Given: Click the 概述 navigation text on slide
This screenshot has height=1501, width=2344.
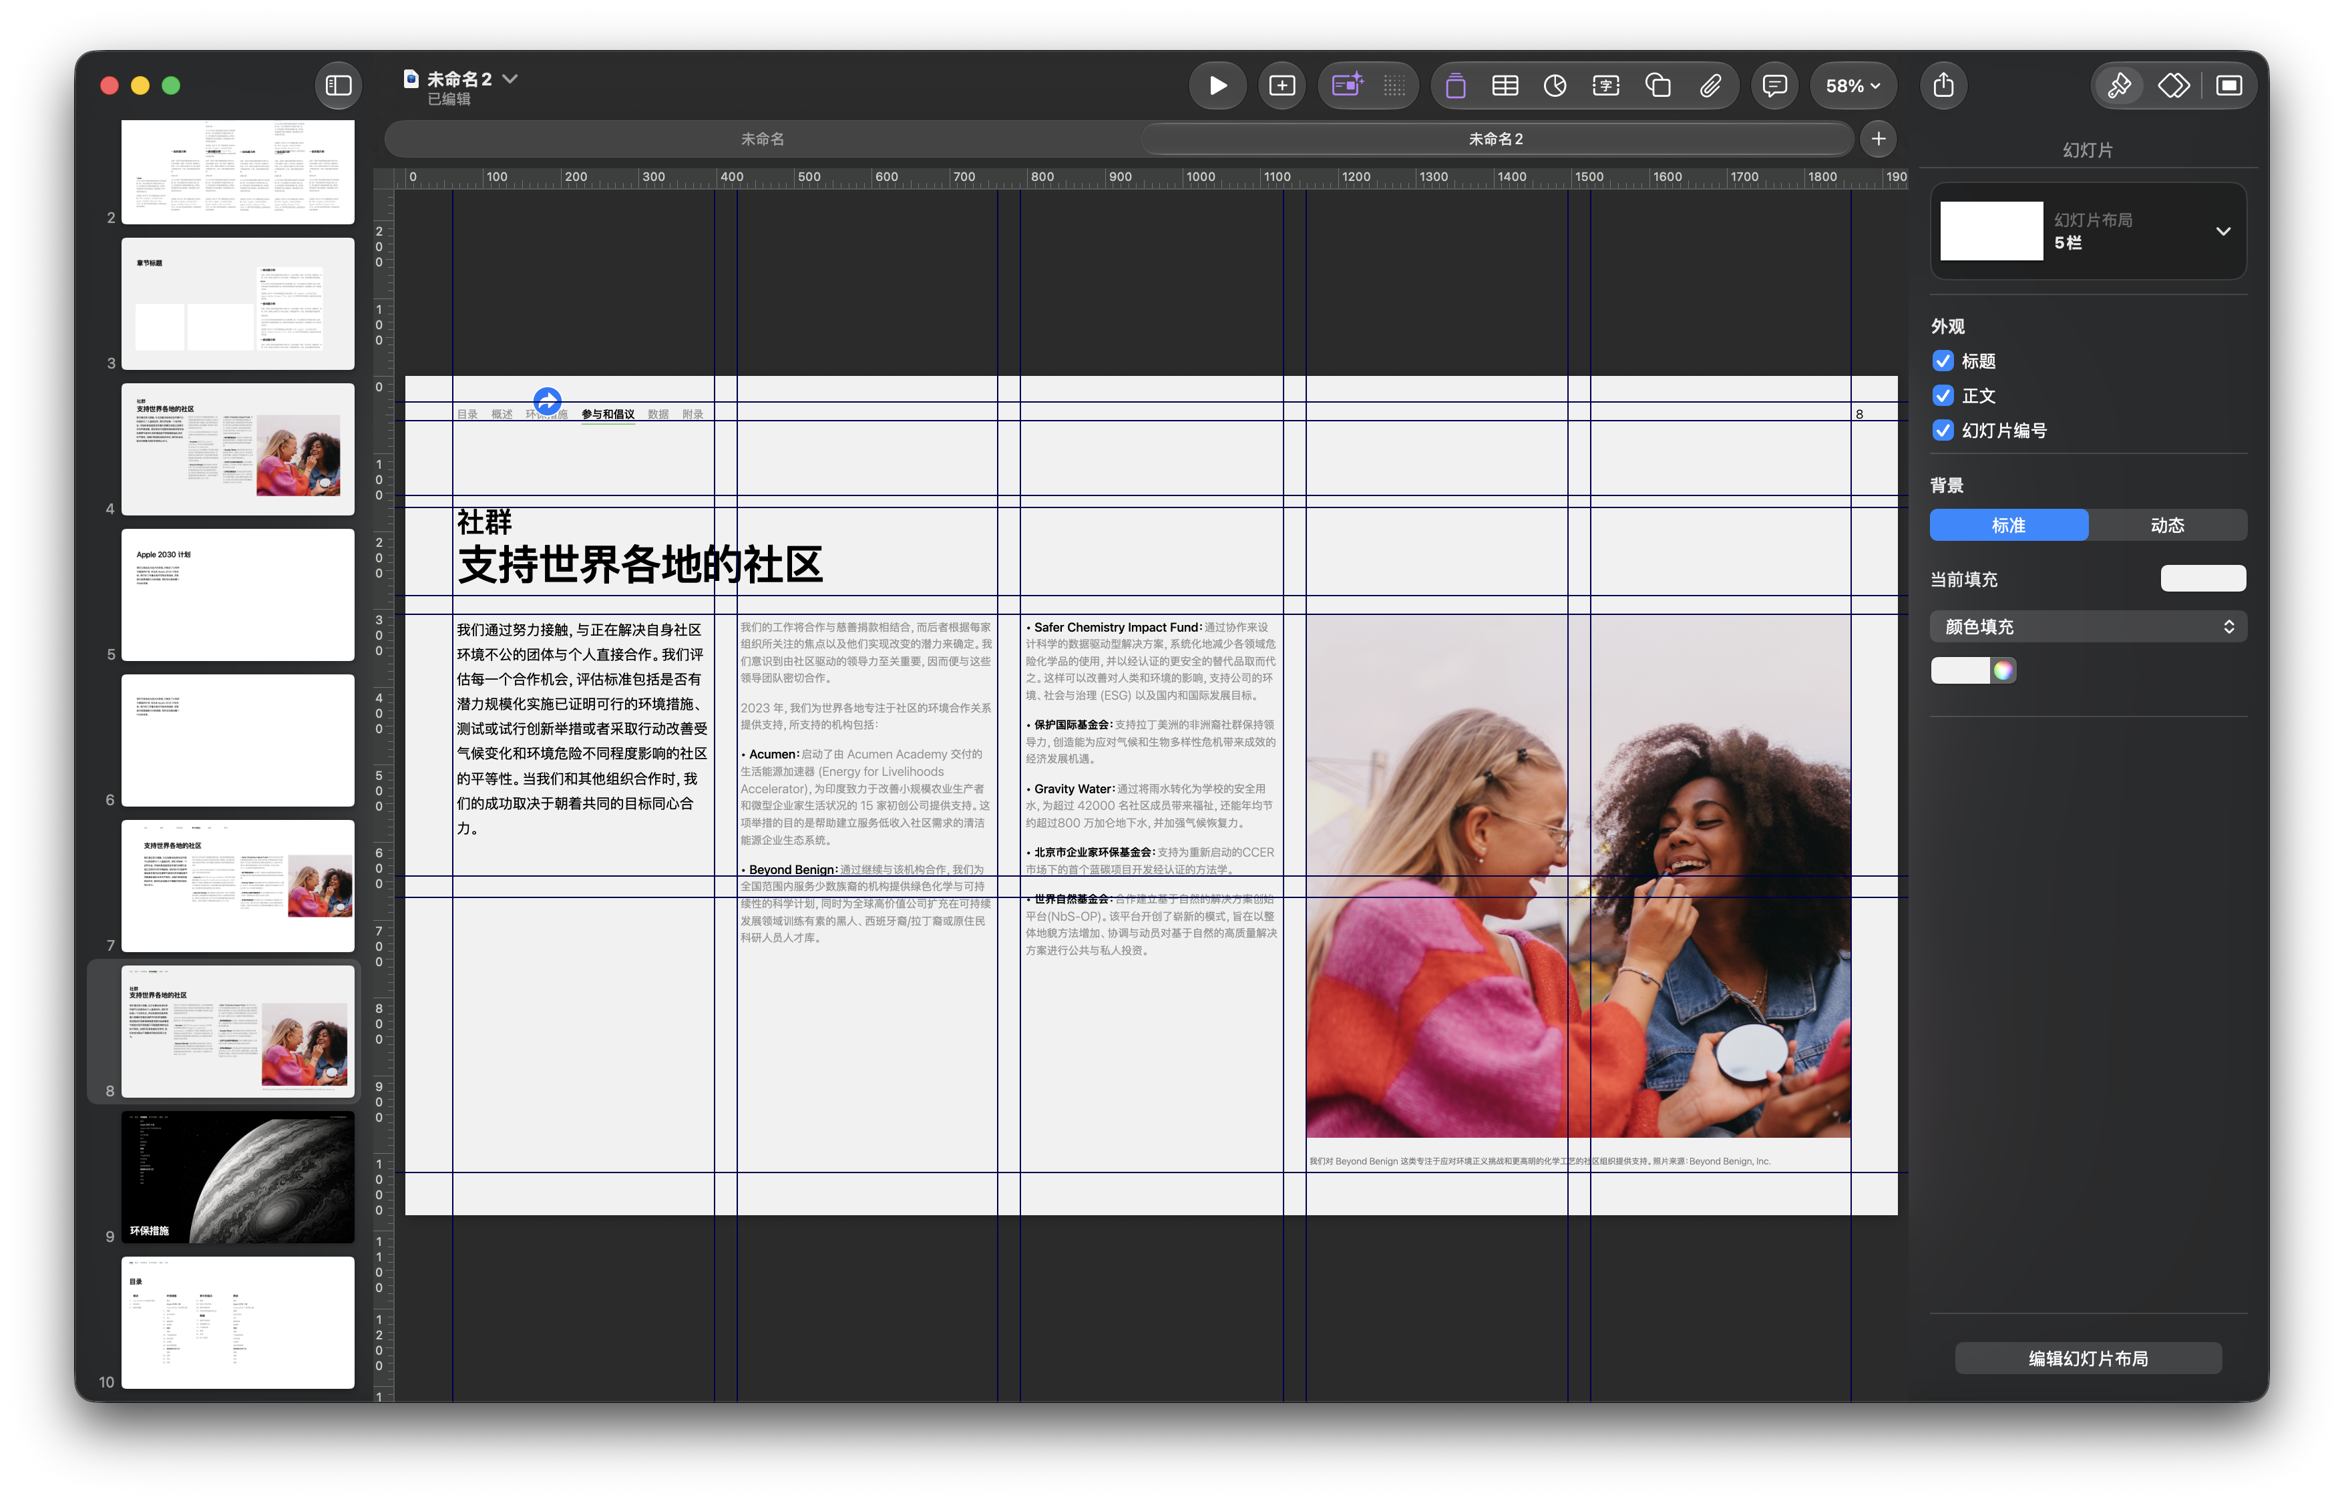Looking at the screenshot, I should 502,415.
